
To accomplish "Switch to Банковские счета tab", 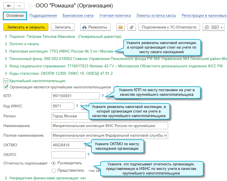I will 78,16.
